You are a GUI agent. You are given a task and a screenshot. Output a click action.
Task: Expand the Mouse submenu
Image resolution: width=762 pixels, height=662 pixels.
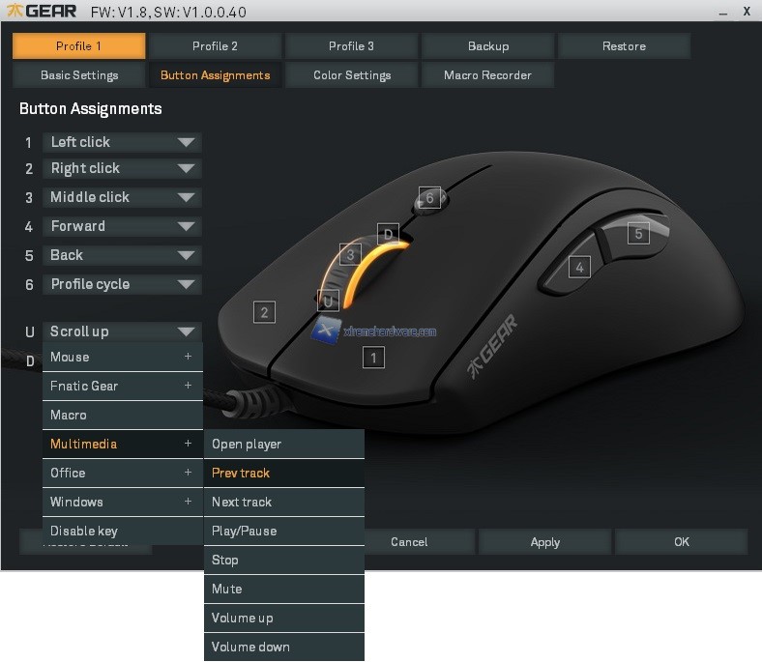(x=122, y=357)
